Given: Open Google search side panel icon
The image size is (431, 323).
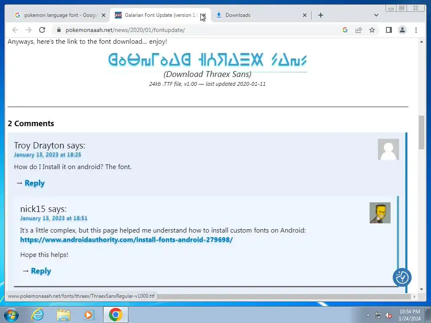Looking at the screenshot, I should 345,30.
